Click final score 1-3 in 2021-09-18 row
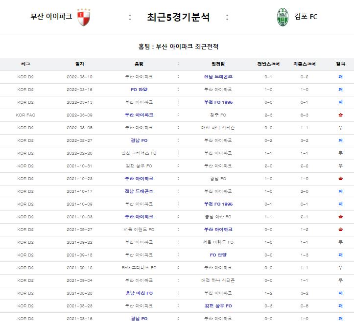Image resolution: width=354 pixels, height=325 pixels. [x=305, y=255]
